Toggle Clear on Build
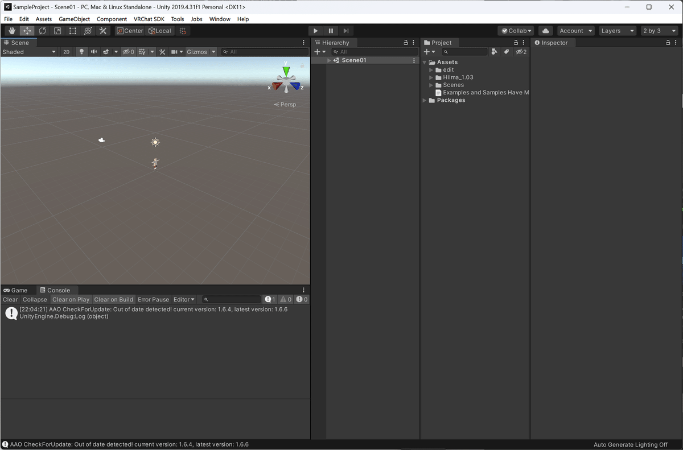Screen dimensions: 683x450 pyautogui.click(x=114, y=299)
